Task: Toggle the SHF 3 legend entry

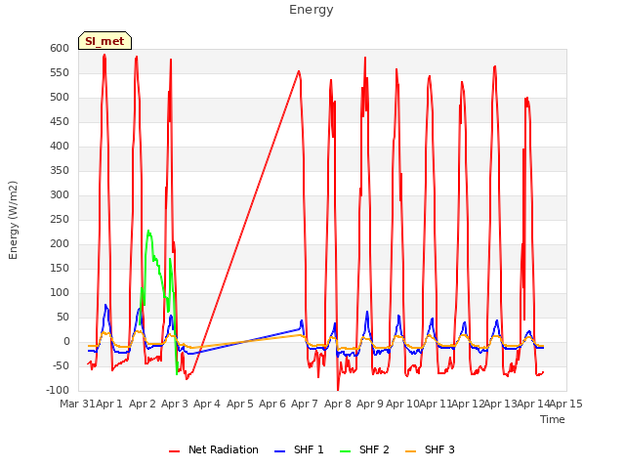Action: point(430,449)
